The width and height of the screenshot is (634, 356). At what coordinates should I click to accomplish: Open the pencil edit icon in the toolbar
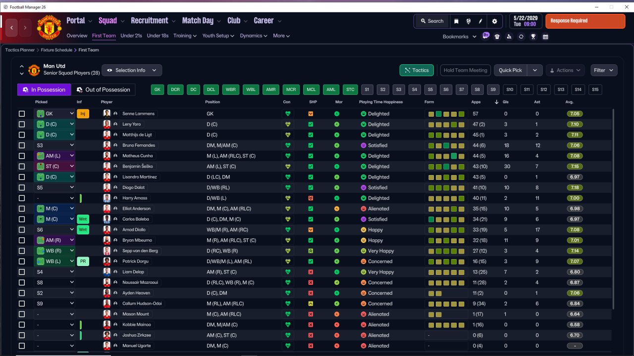pyautogui.click(x=480, y=21)
